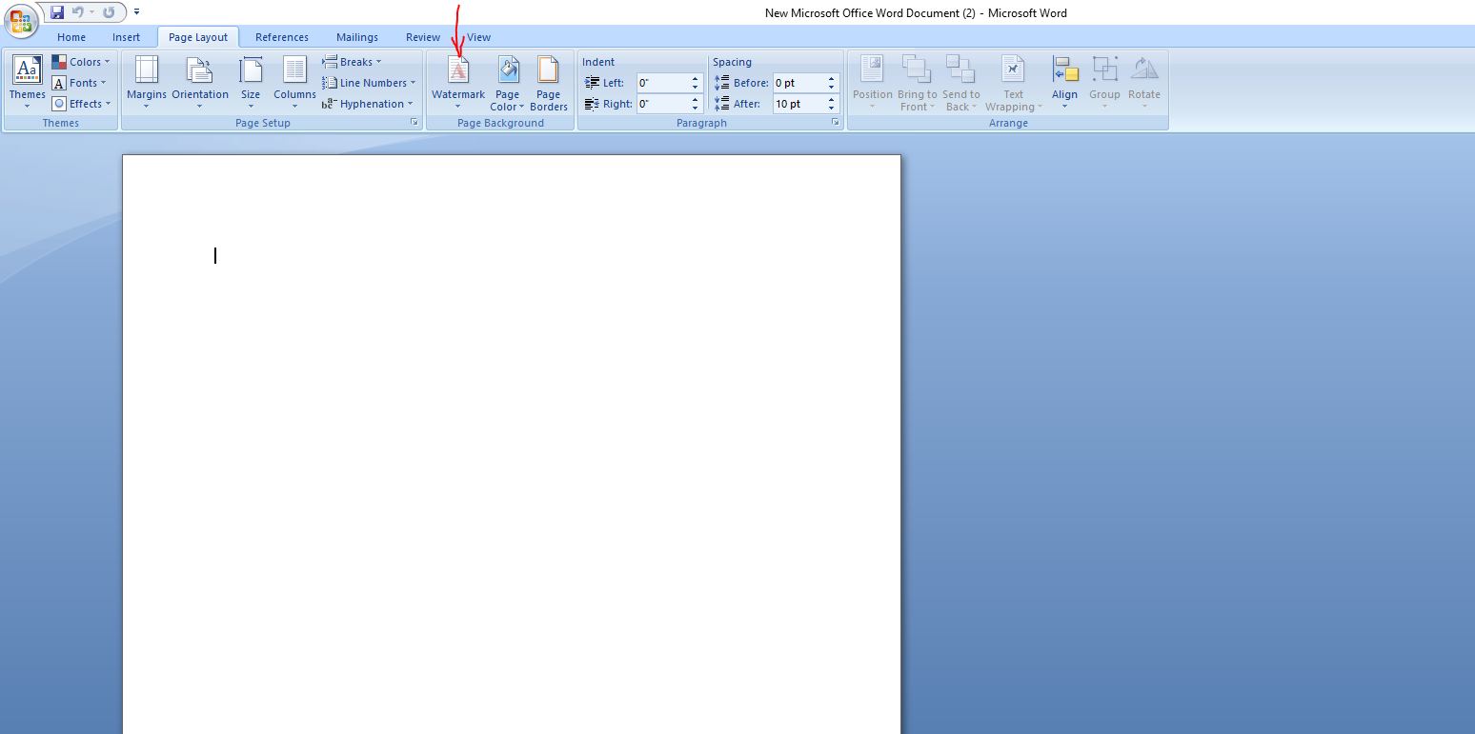Open the Watermark gallery
The width and height of the screenshot is (1475, 734).
click(457, 81)
